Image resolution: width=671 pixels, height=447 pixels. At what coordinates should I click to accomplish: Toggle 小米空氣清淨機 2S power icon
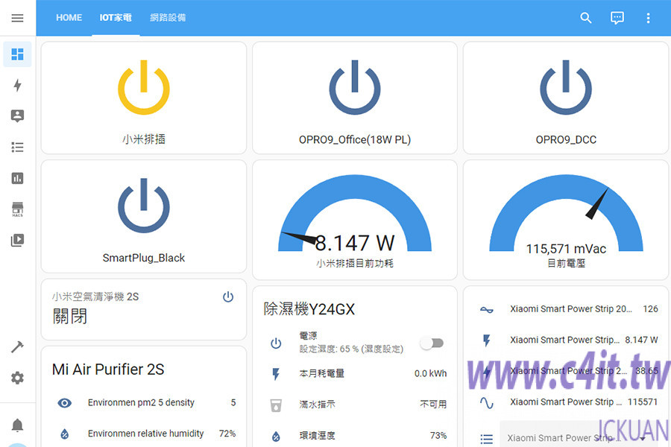[x=228, y=297]
